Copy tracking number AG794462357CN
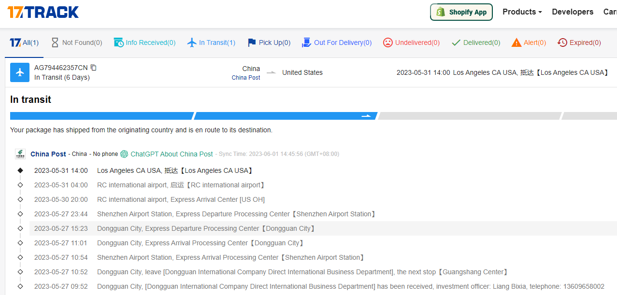Viewport: 617px width, 295px height. (94, 68)
